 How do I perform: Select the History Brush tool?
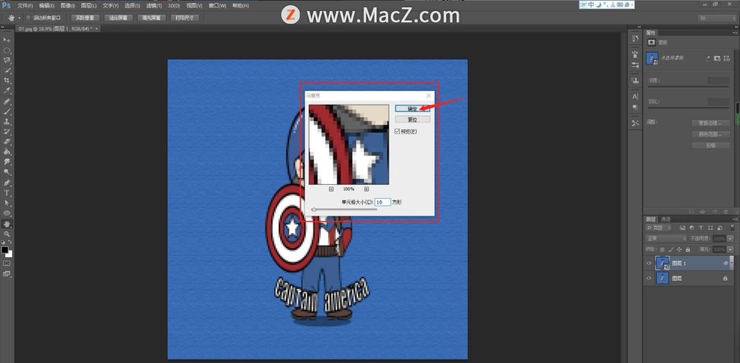(7, 132)
